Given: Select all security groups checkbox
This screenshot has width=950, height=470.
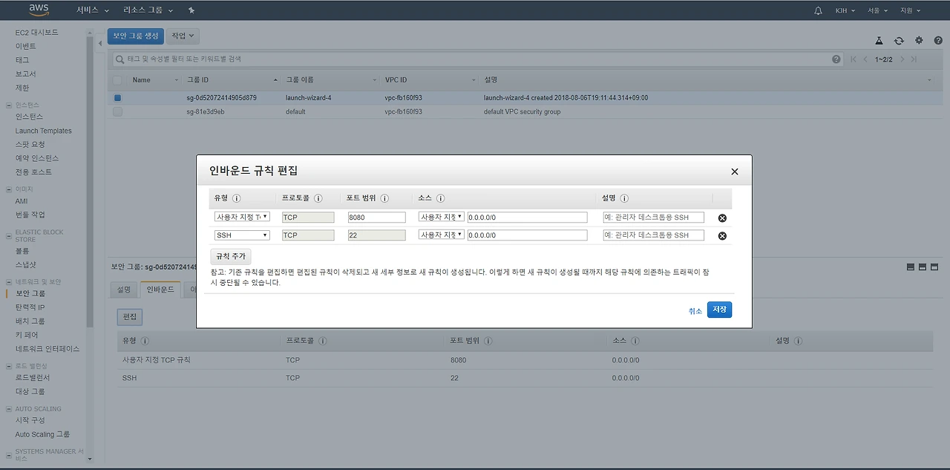Looking at the screenshot, I should coord(117,79).
